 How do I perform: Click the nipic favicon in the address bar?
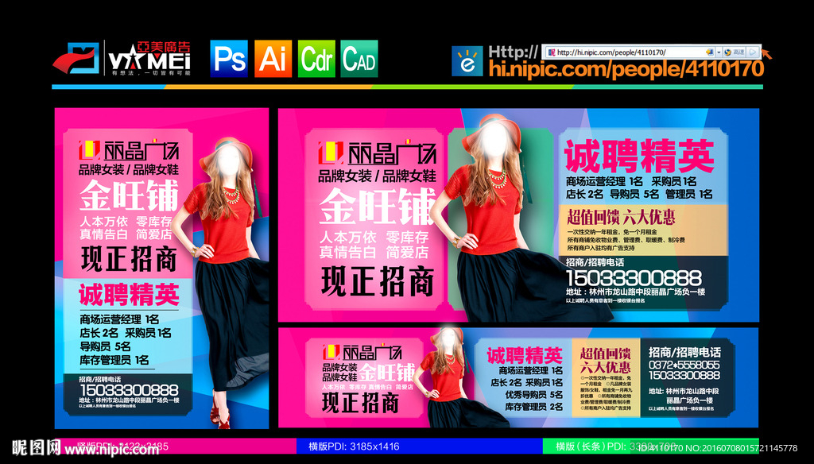(x=552, y=52)
